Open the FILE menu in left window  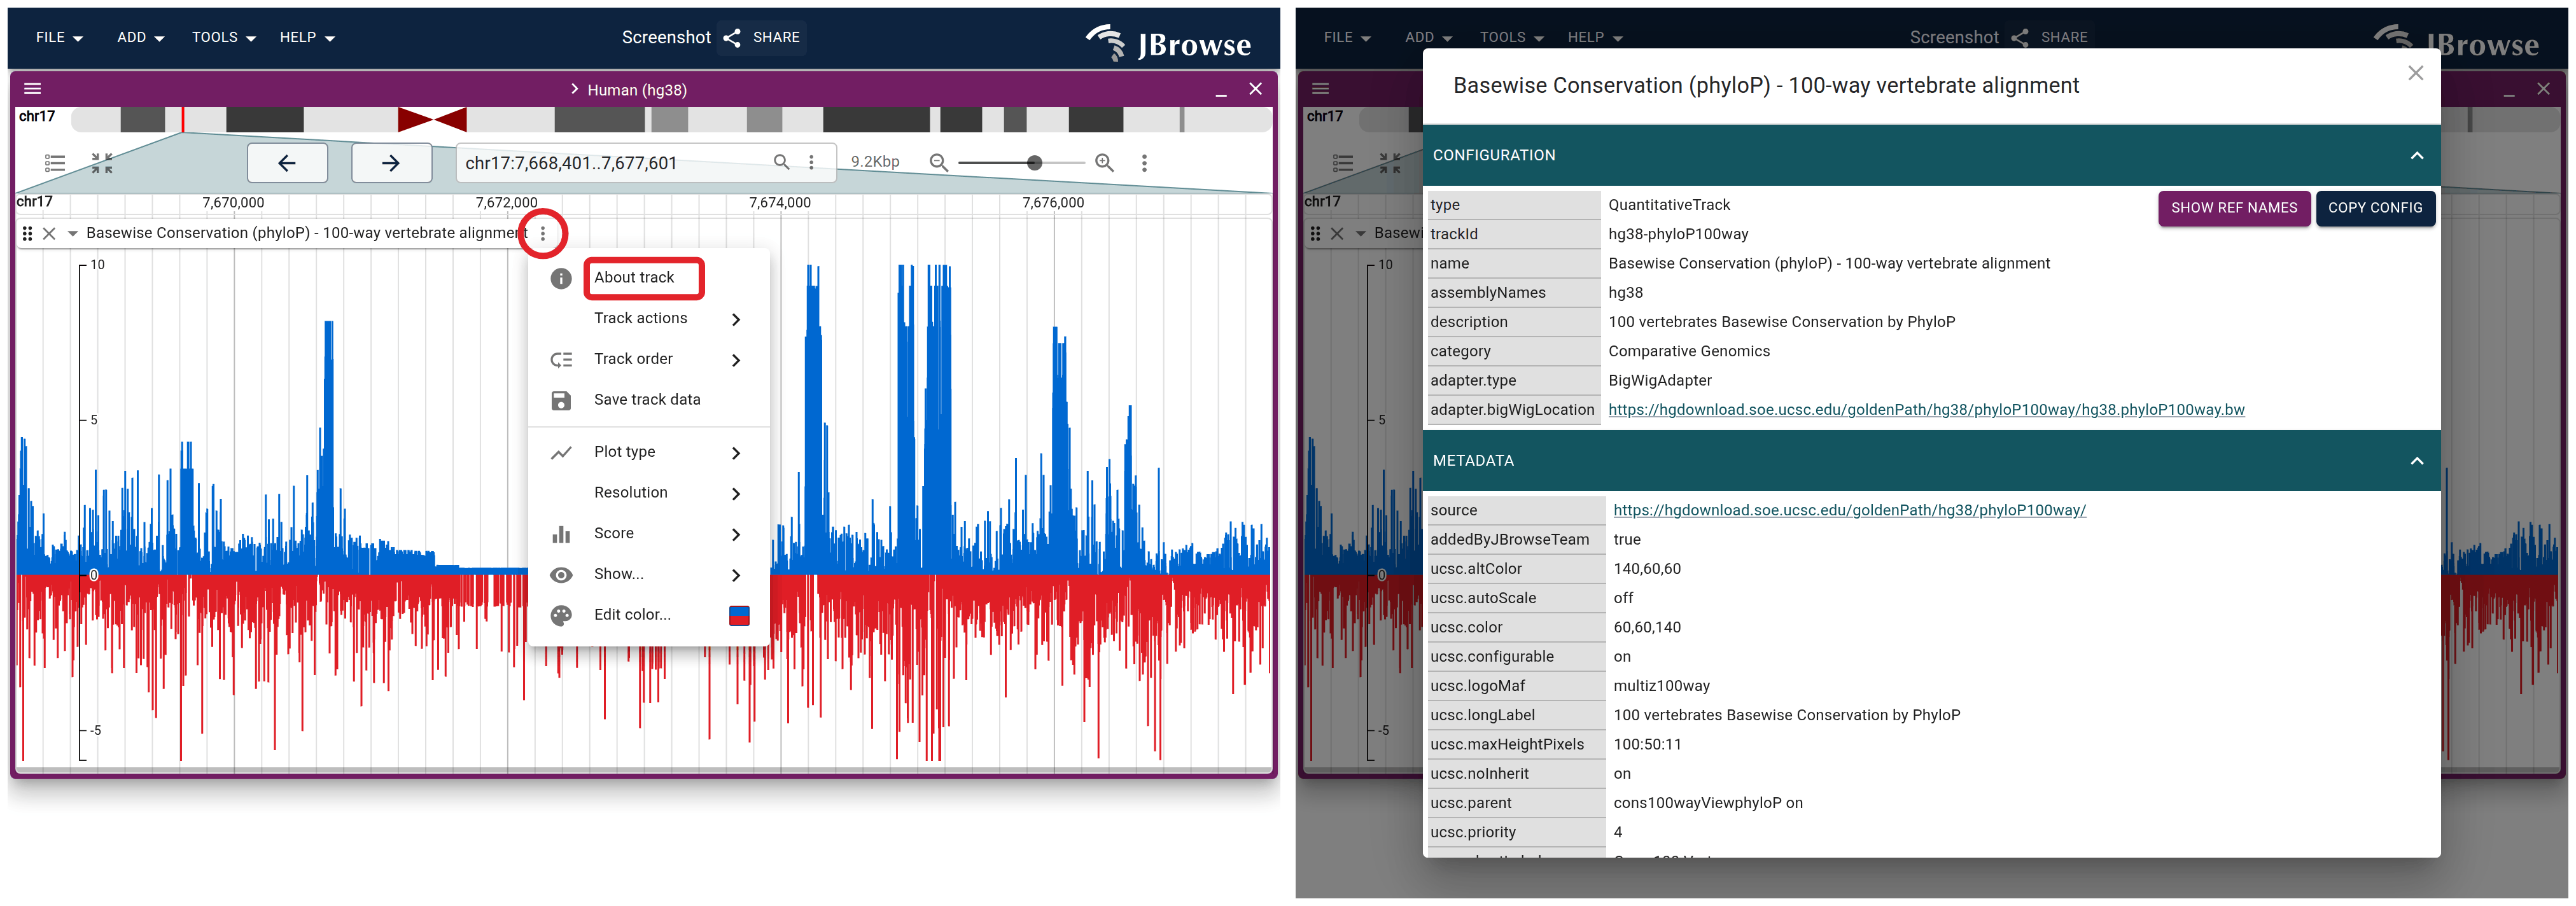point(59,38)
